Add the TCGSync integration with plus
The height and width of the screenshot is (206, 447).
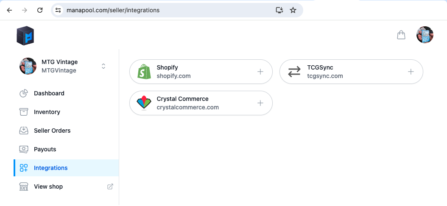[x=411, y=72]
